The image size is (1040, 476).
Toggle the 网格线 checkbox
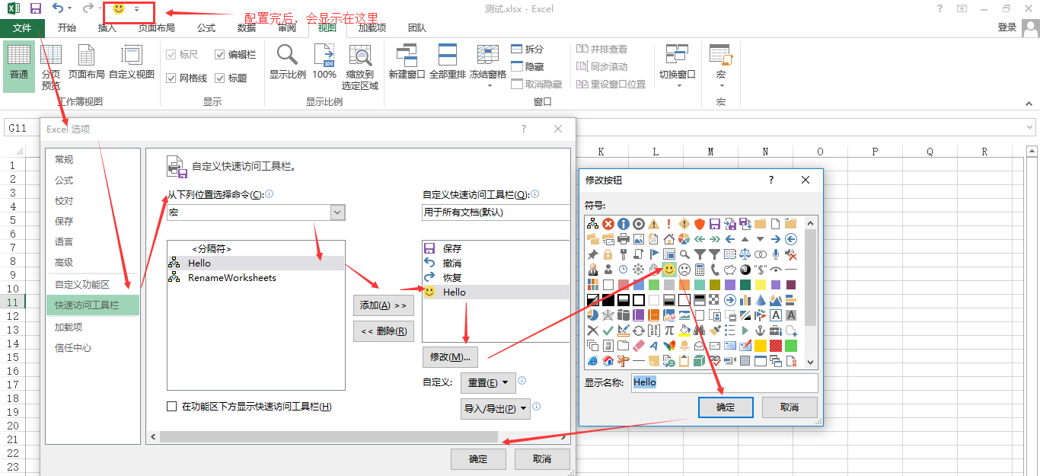171,78
